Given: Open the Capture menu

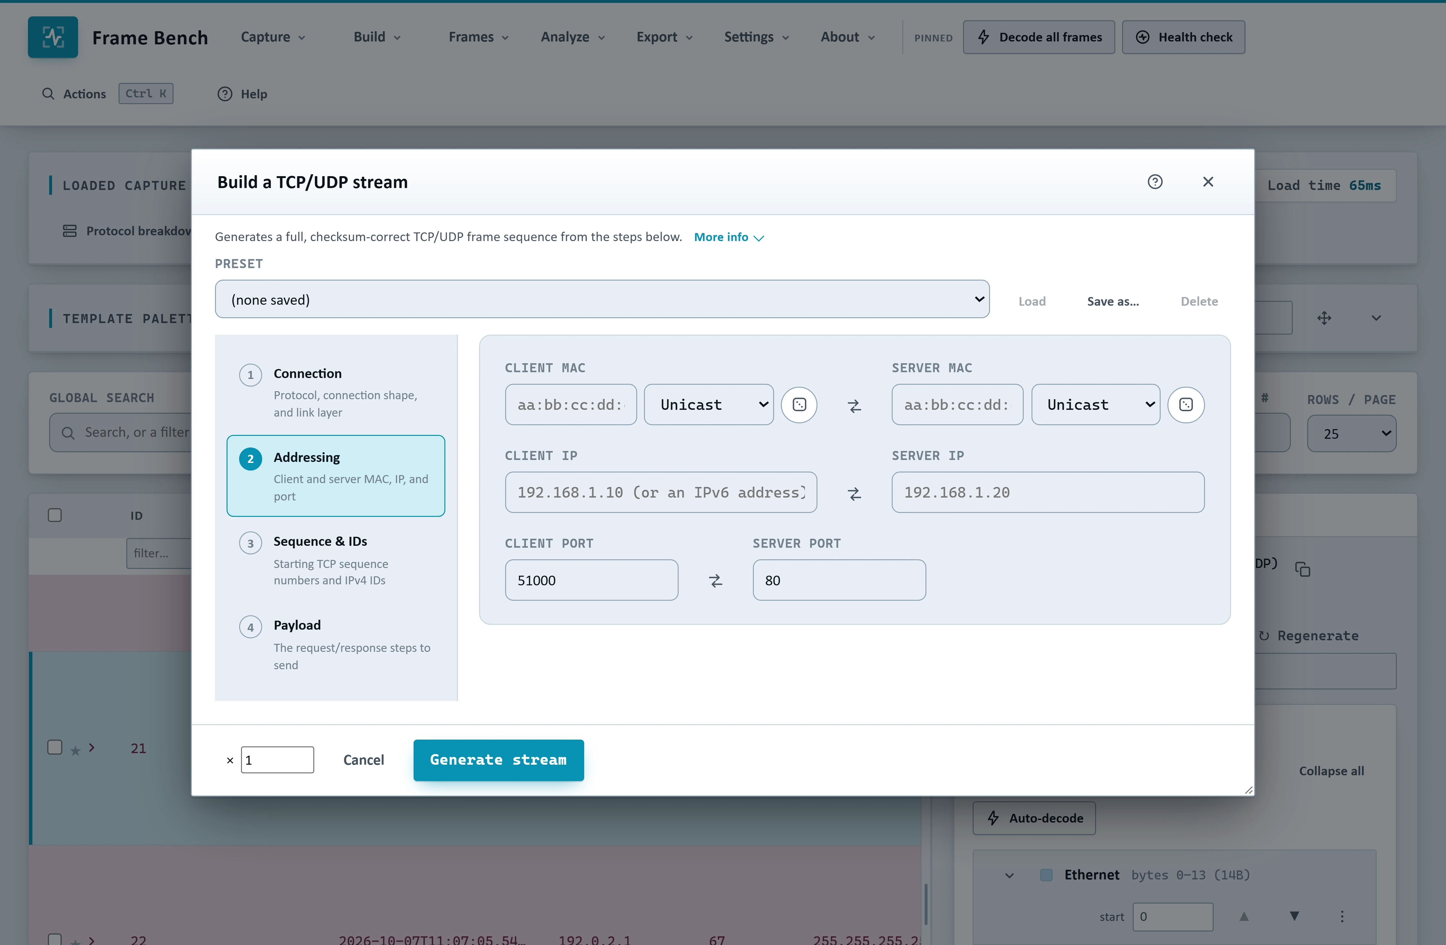Looking at the screenshot, I should pos(273,37).
